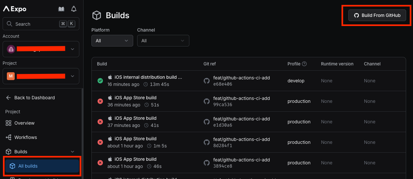Open the Channel filter dropdown
Viewport: 413px width, 179px height.
163,41
